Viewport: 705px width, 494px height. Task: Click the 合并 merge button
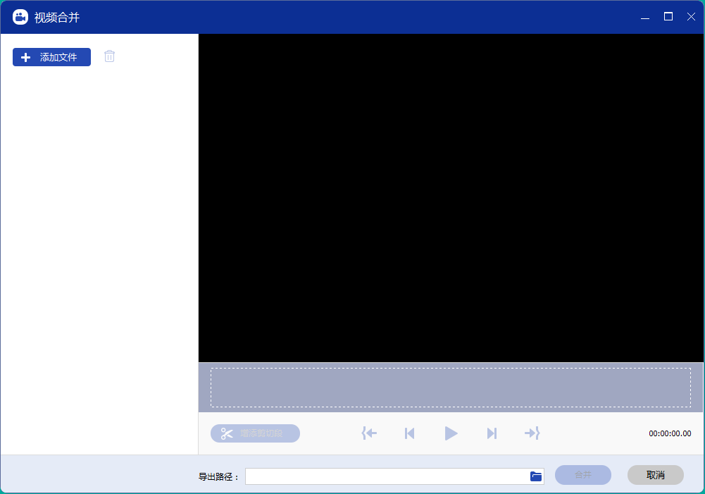582,475
